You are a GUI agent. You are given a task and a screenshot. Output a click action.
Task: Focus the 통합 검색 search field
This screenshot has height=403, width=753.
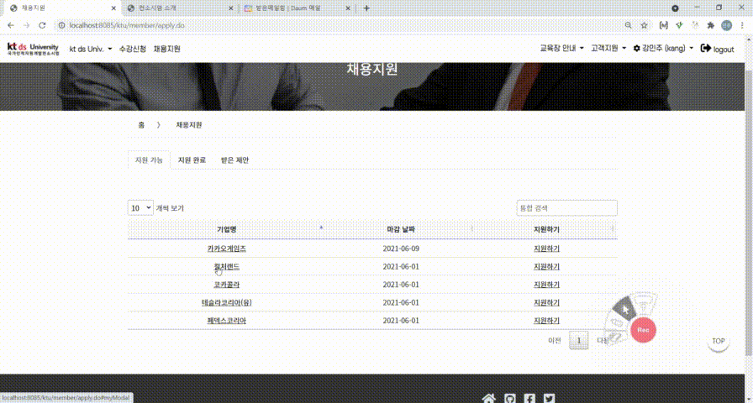(x=566, y=207)
